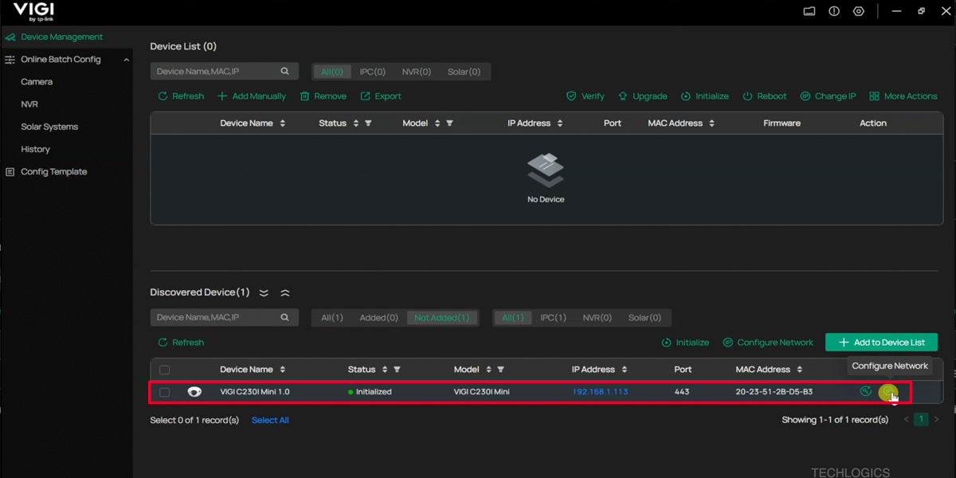Sort Discovered Device by IP Address
The image size is (956, 478).
(x=625, y=370)
